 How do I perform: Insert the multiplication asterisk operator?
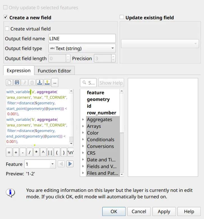point(36,152)
